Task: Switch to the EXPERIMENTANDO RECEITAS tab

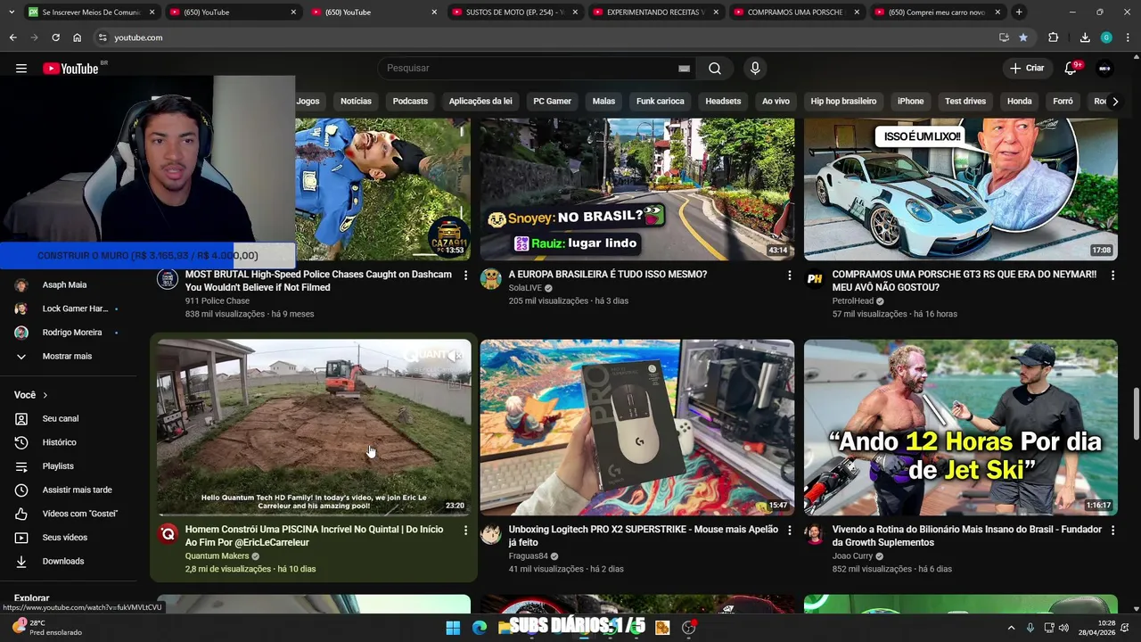Action: [x=655, y=12]
